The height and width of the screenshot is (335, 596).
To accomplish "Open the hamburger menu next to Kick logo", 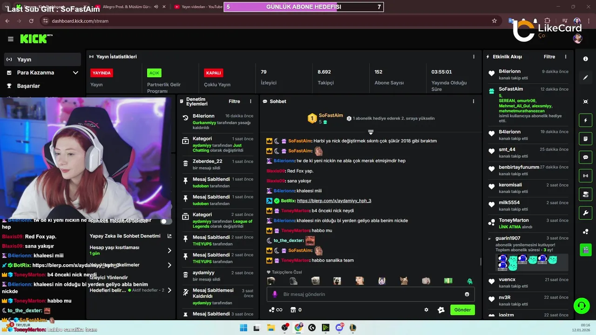I will [x=11, y=39].
